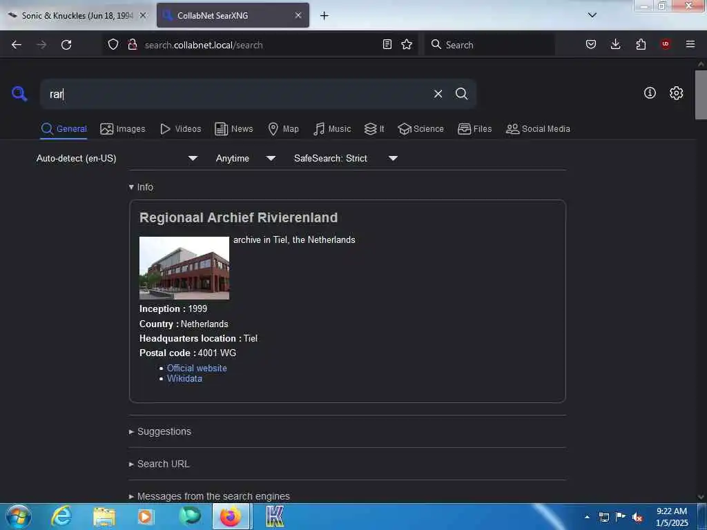Launch Internet Explorer from taskbar

[61, 516]
